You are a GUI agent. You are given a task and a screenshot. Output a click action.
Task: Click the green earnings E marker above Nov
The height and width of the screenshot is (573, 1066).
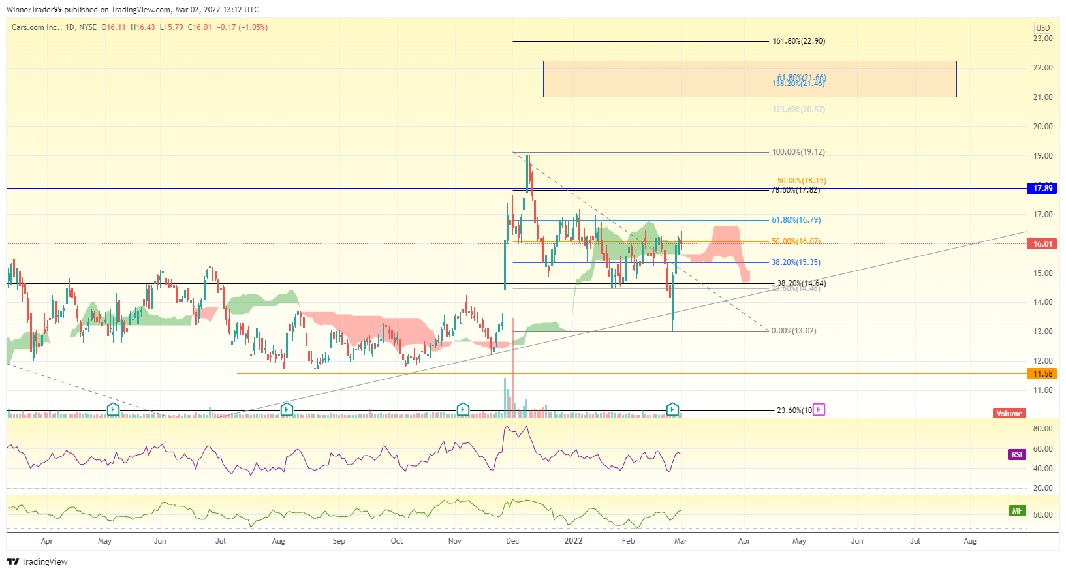point(463,410)
